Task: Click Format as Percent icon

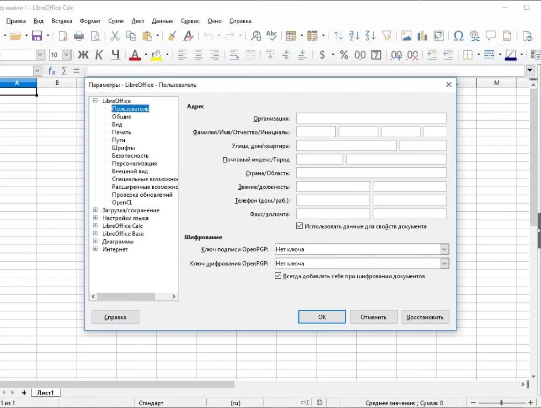Action: click(344, 55)
